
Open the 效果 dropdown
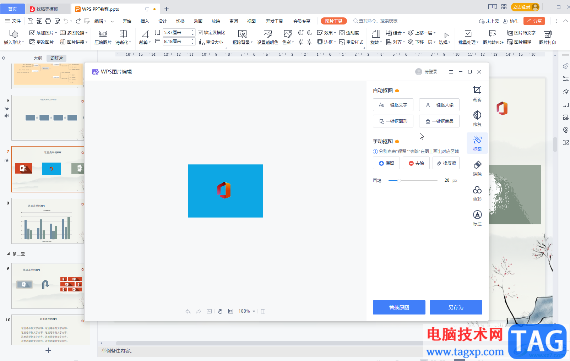tap(326, 33)
